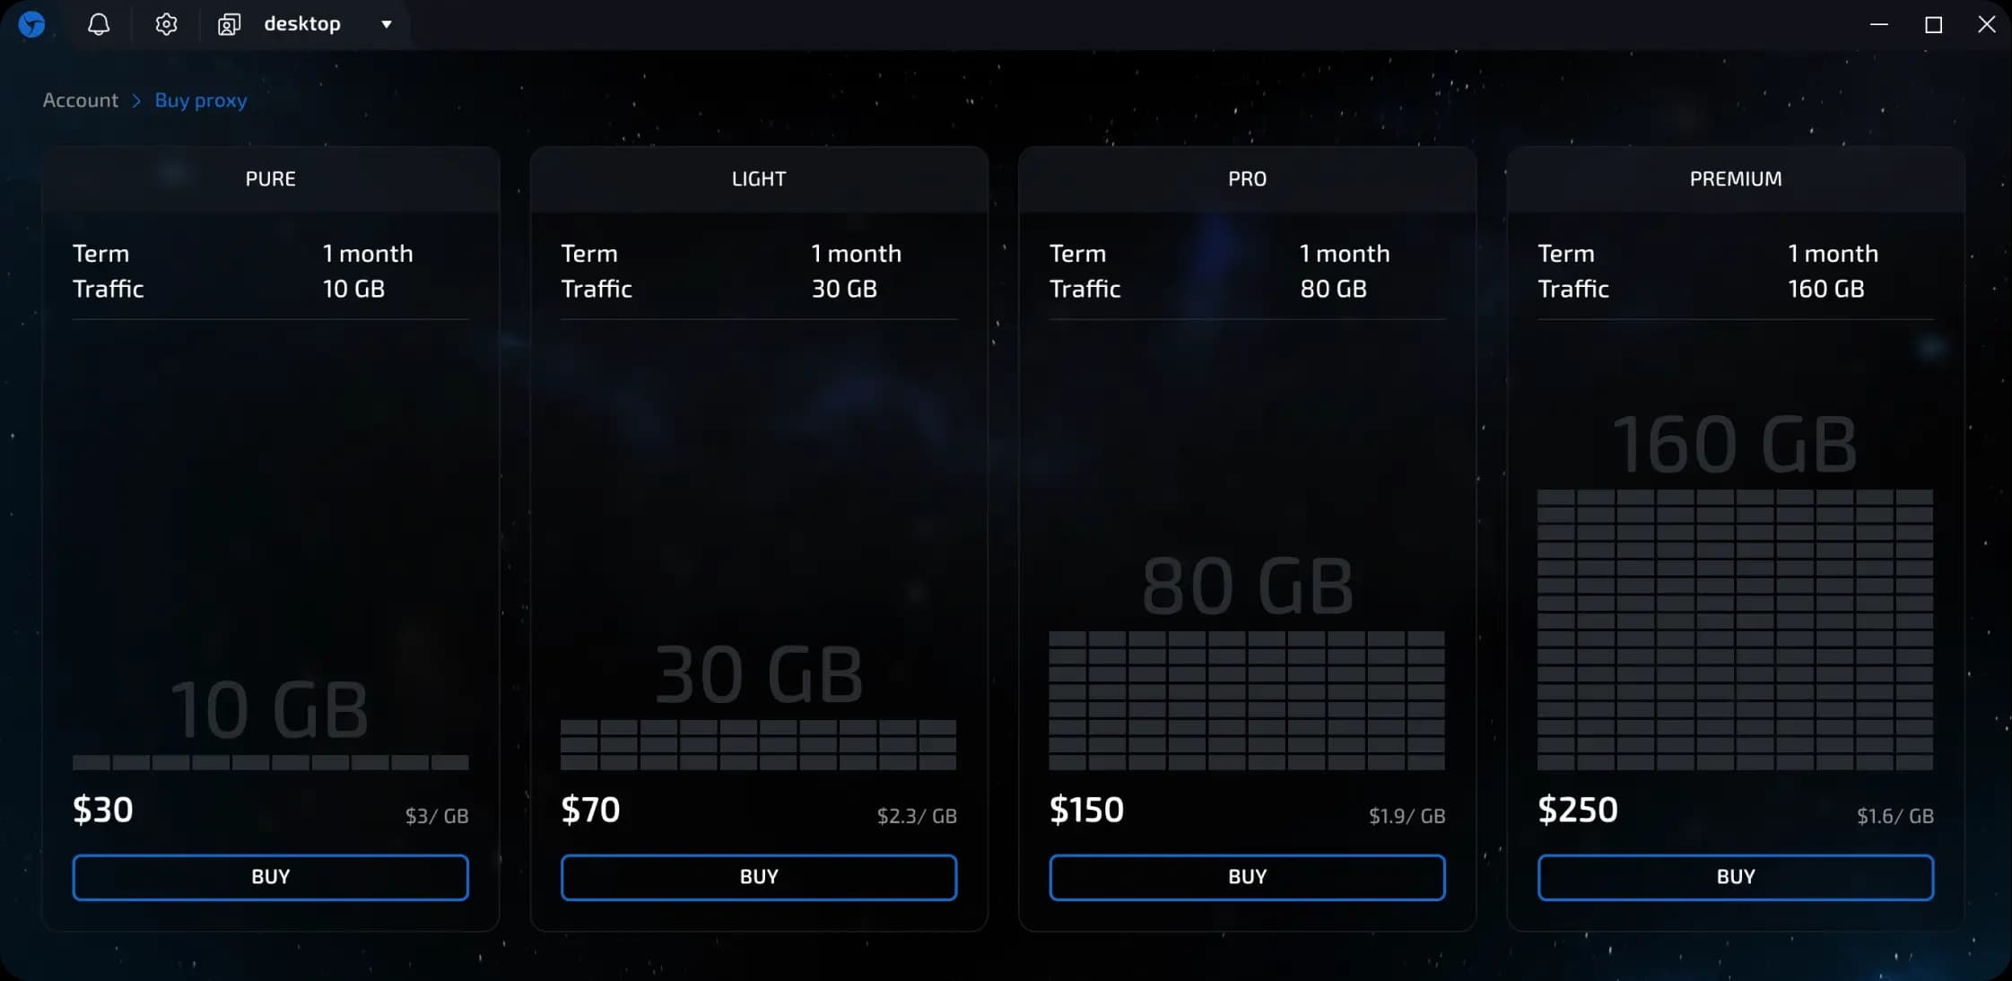
Task: Maximize the application window
Action: coord(1933,25)
